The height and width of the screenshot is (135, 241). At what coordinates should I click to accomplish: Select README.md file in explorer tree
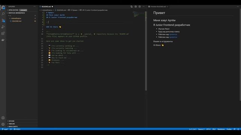coord(17,21)
